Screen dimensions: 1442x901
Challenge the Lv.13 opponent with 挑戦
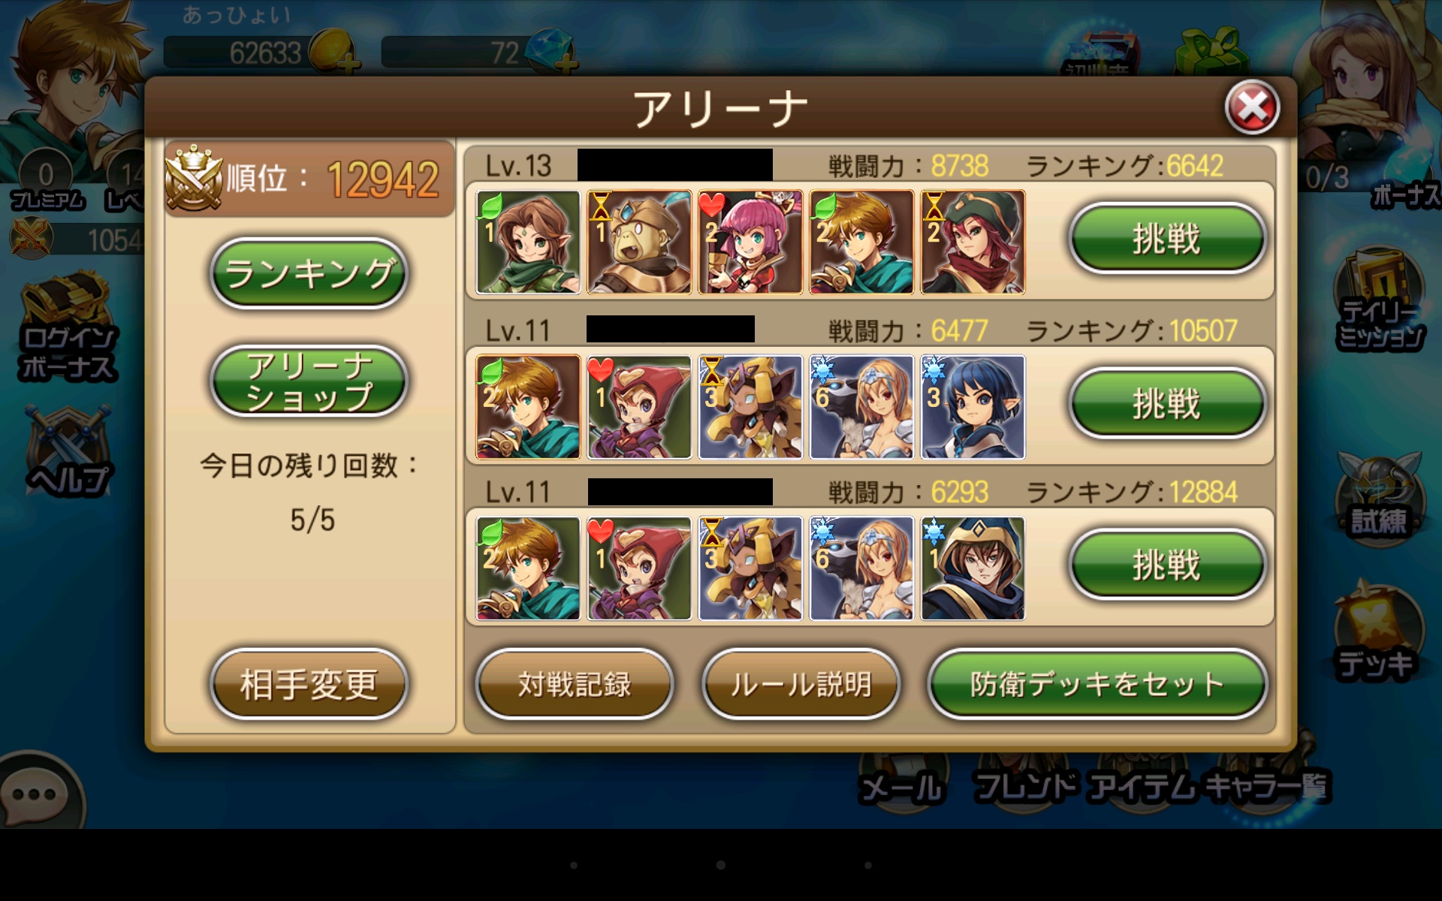1167,238
